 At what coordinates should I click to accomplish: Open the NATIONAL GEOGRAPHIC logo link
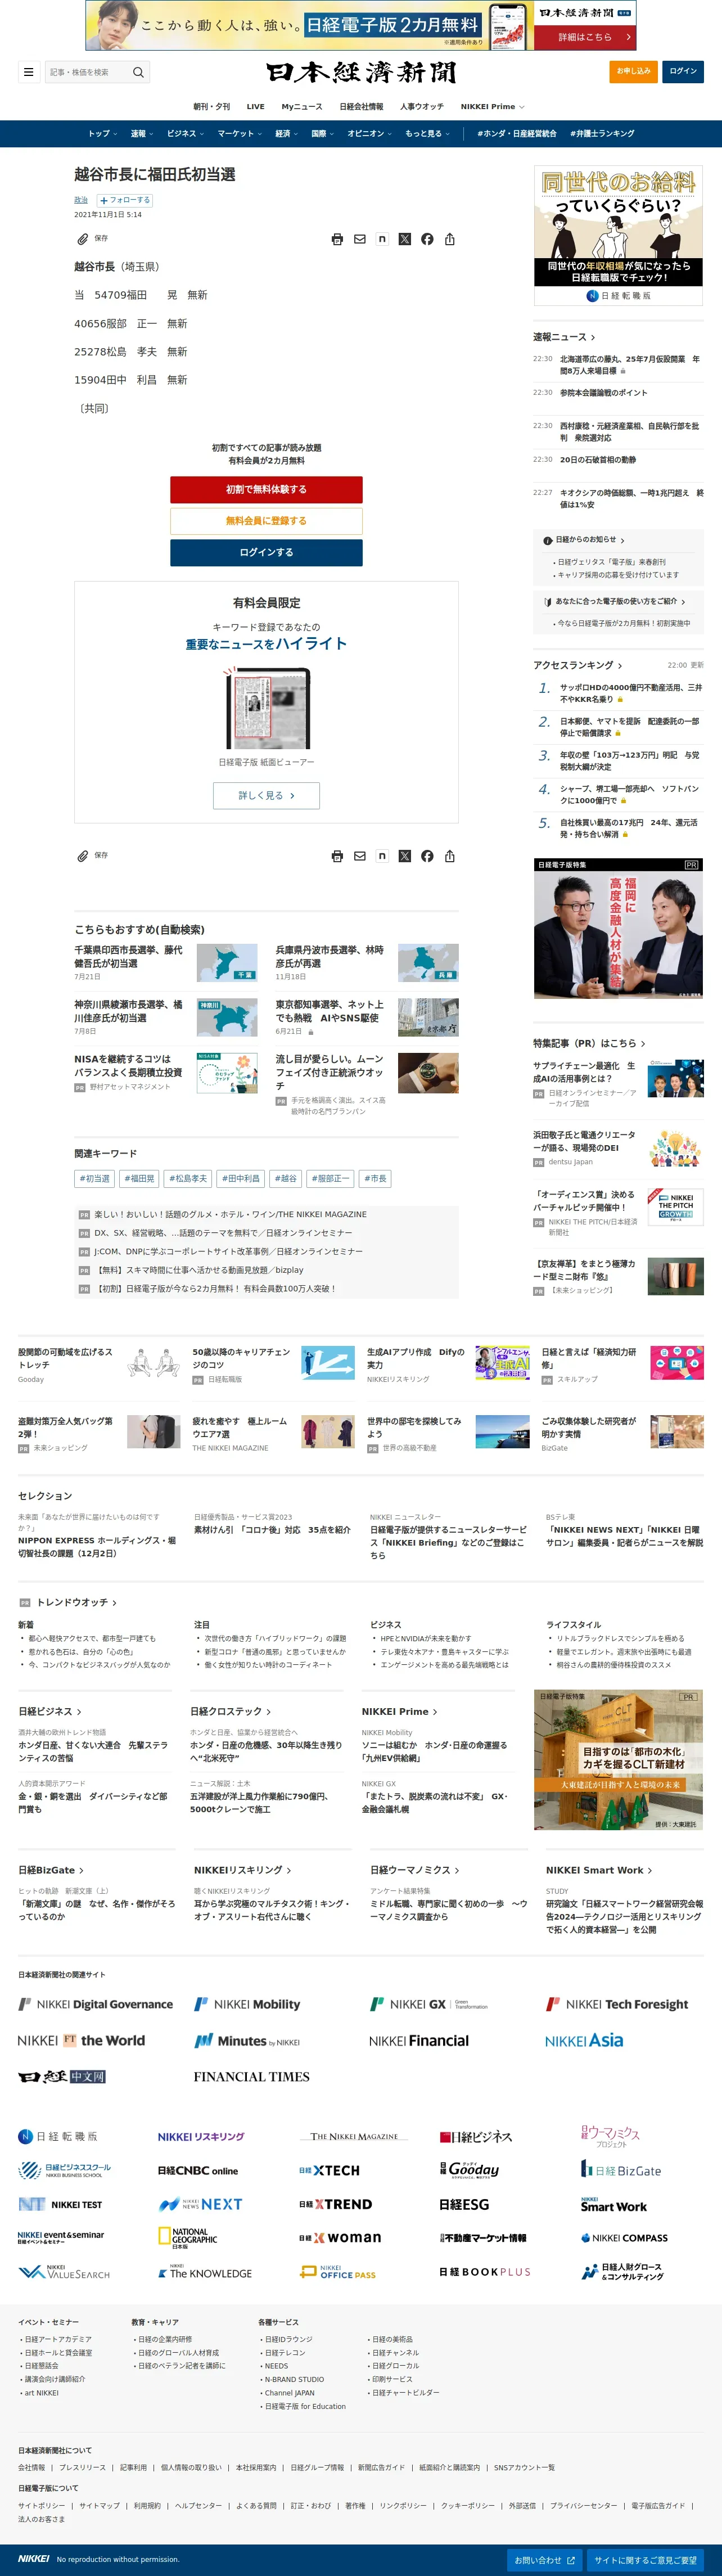click(187, 2238)
